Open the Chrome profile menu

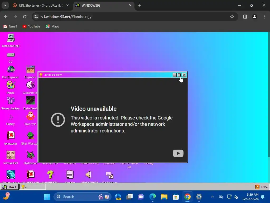pos(254,17)
